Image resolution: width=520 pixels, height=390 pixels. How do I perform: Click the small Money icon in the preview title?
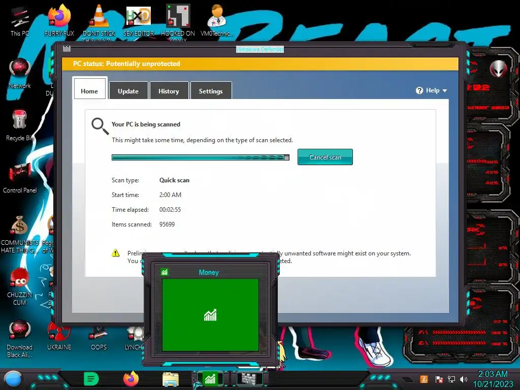point(165,272)
